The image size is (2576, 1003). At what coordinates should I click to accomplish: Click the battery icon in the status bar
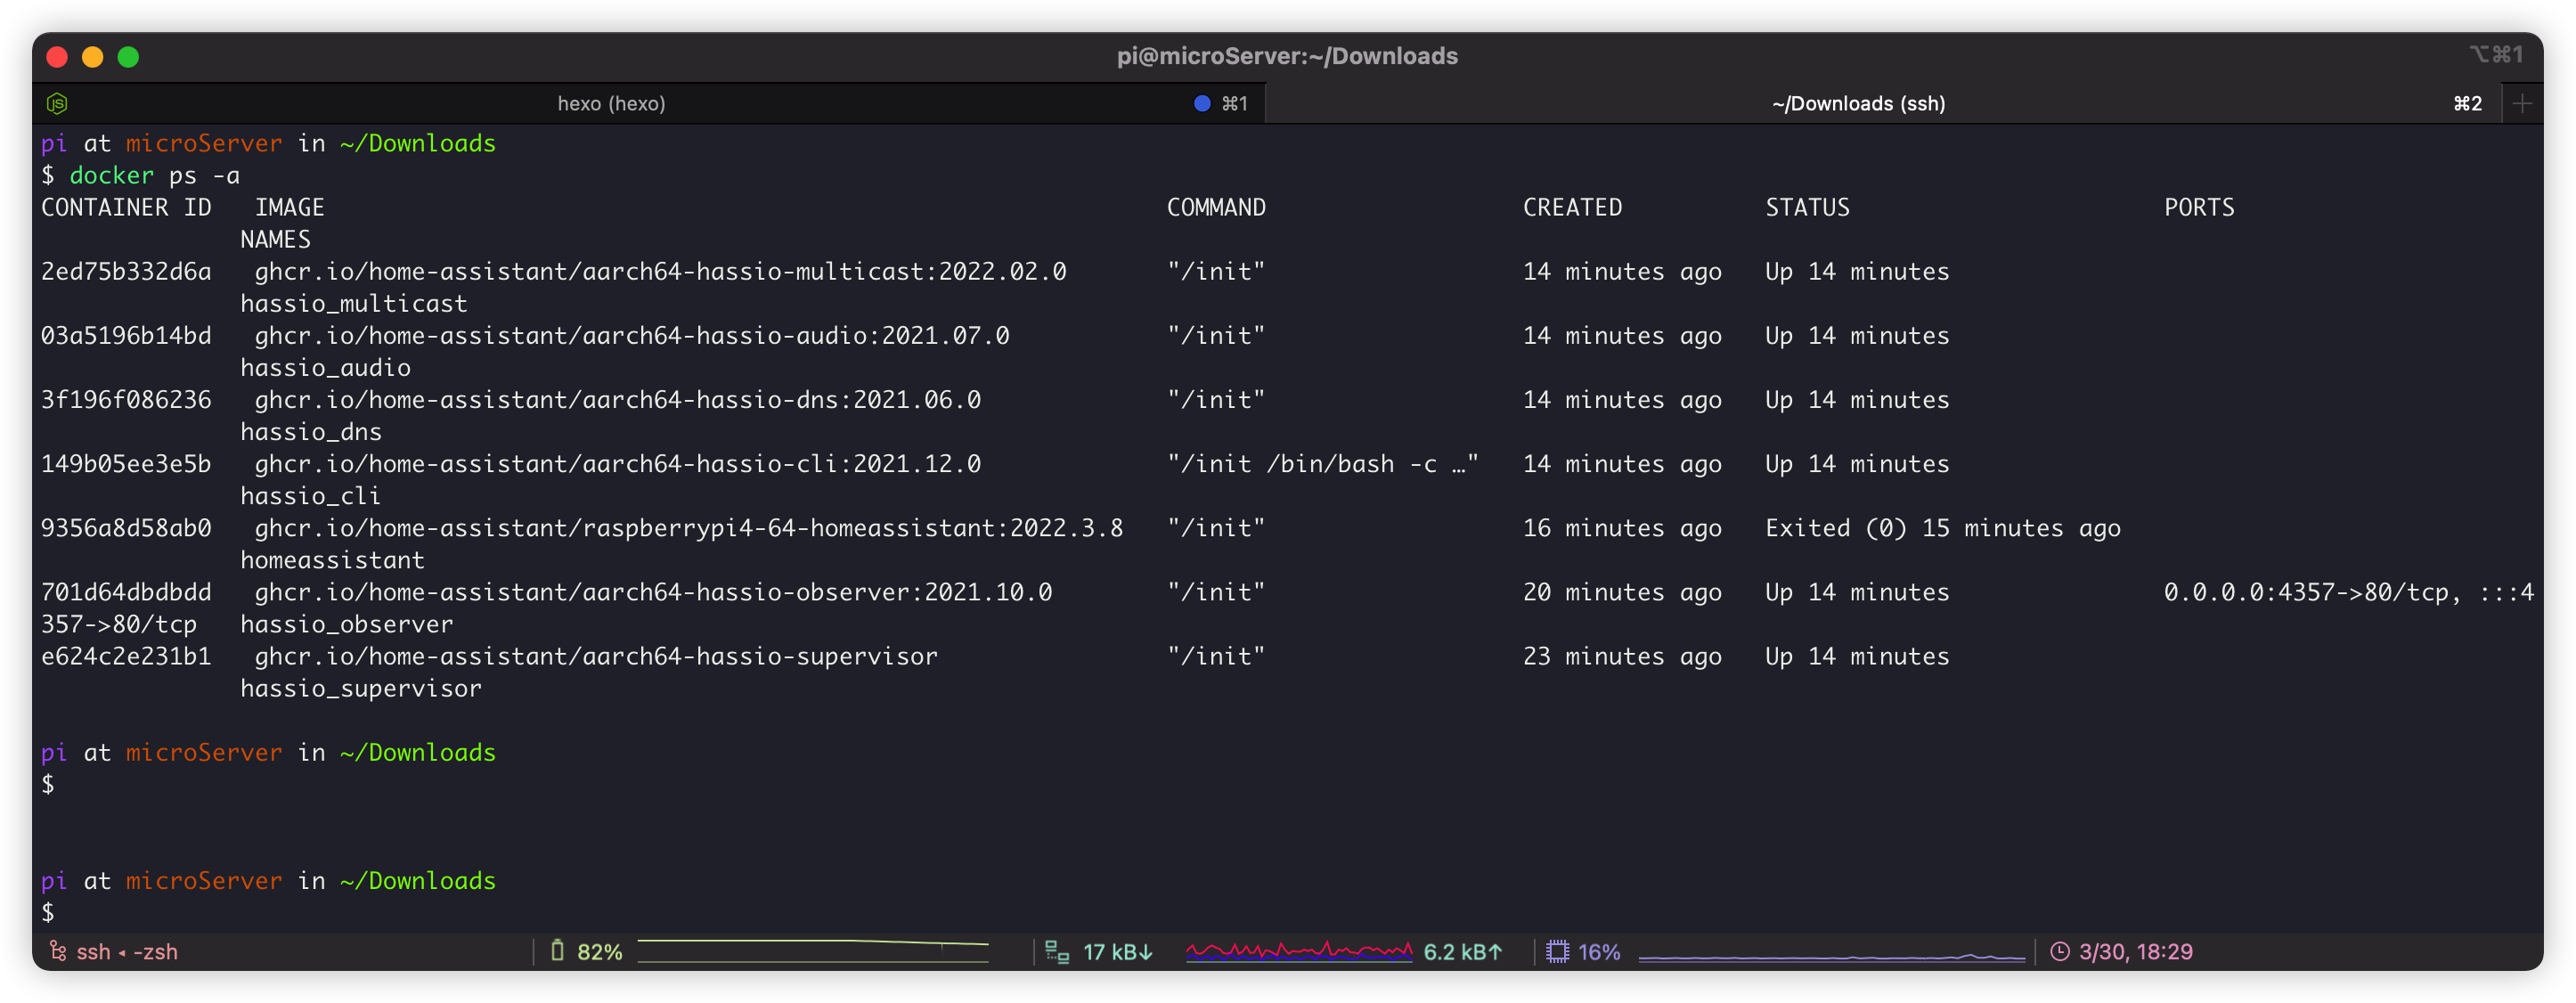(x=558, y=951)
